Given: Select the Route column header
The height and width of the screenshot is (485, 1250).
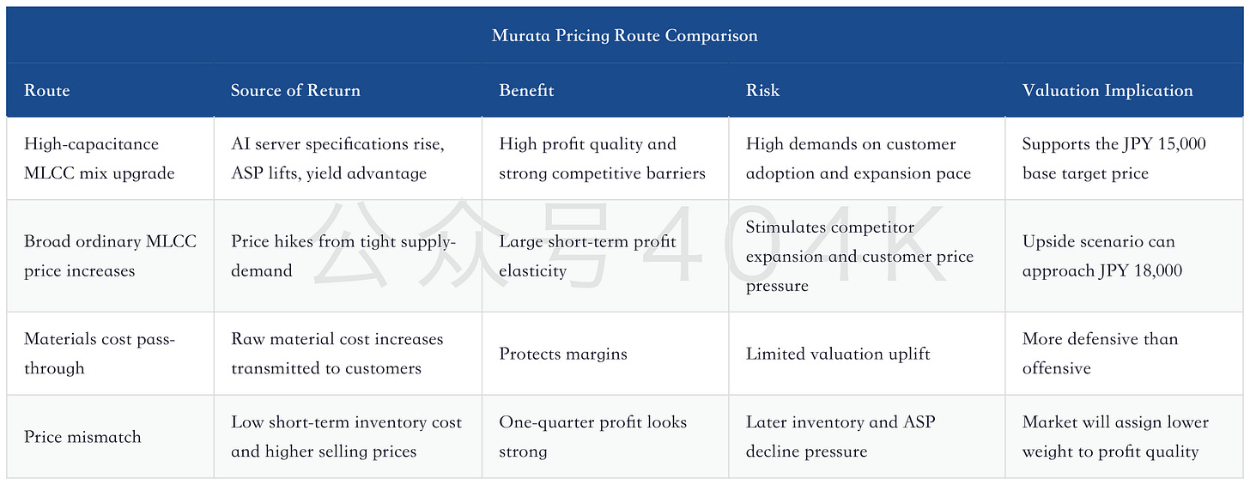Looking at the screenshot, I should [x=47, y=90].
